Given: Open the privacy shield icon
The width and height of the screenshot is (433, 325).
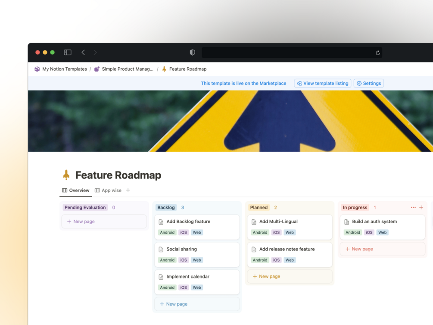Looking at the screenshot, I should 193,52.
